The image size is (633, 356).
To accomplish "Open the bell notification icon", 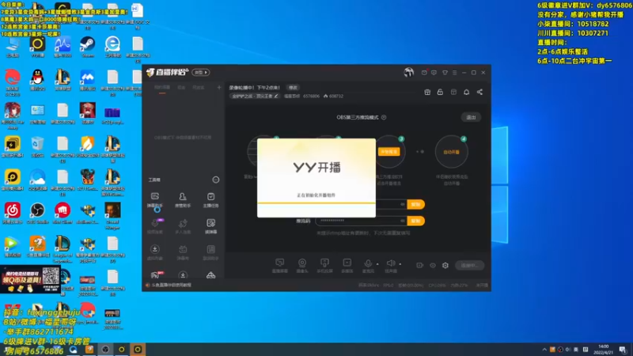I will (466, 92).
